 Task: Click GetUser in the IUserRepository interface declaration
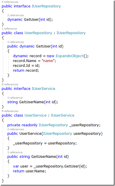pyautogui.click(x=31, y=19)
